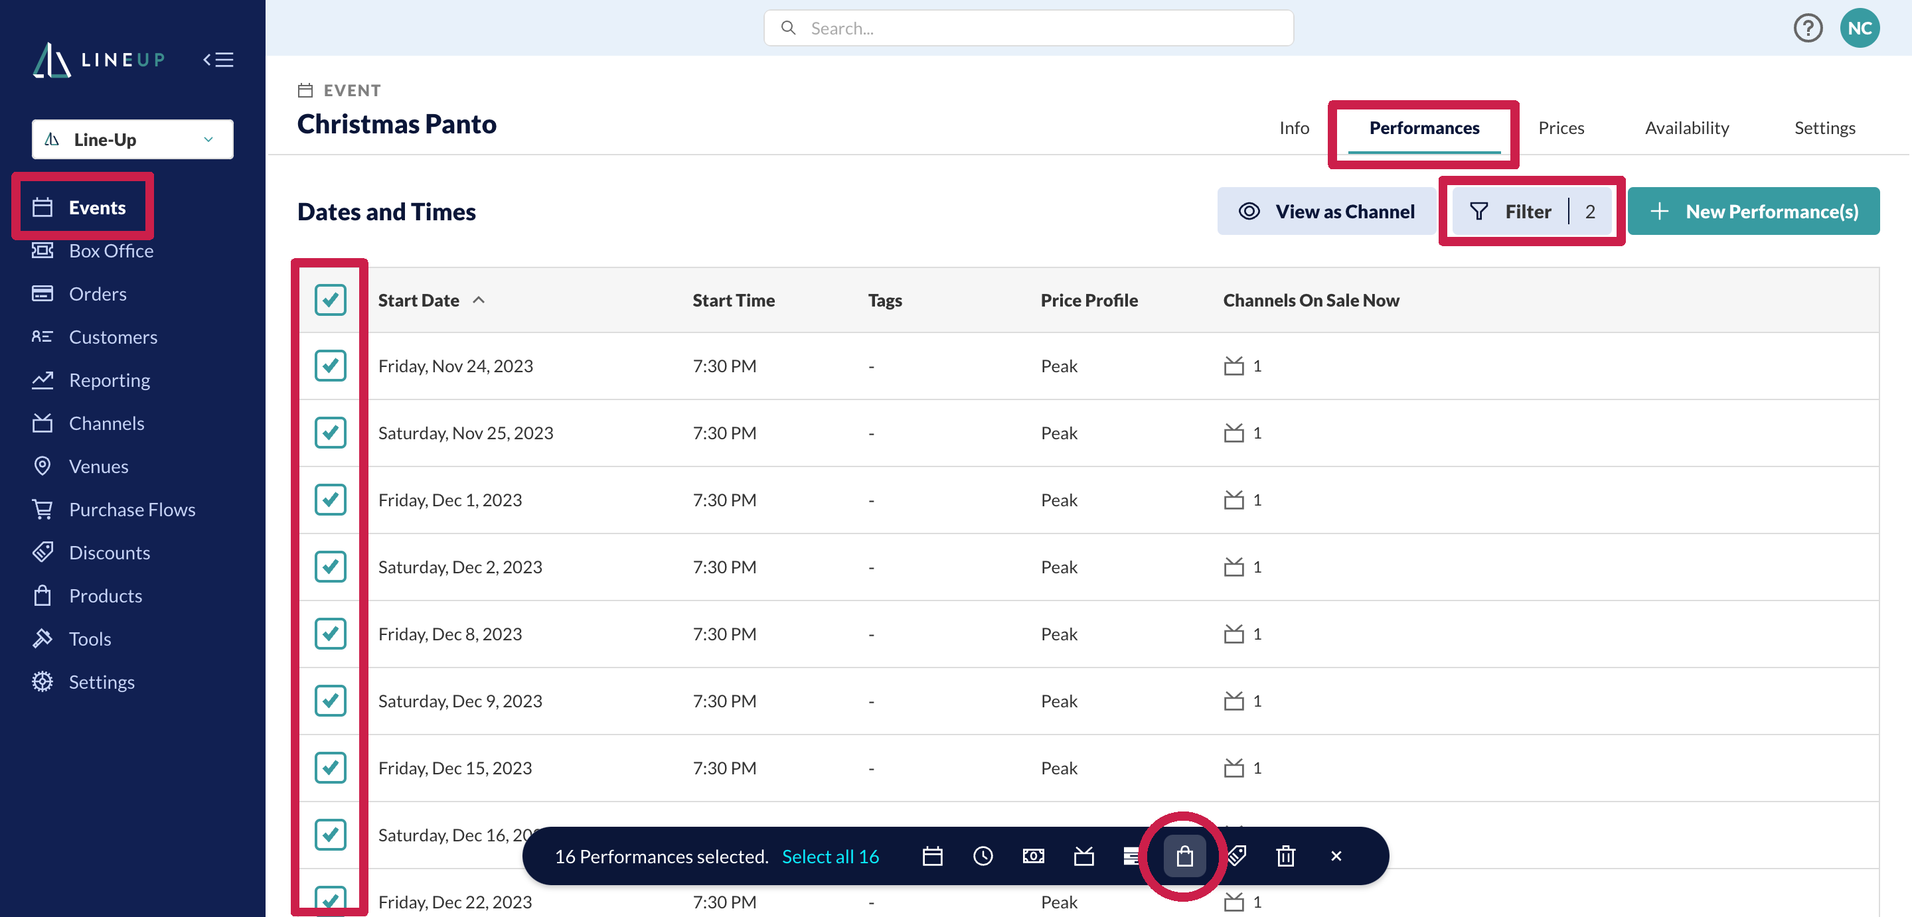Uncheck the Saturday, Dec 16 row
Viewport: 1912px width, 917px height.
point(331,835)
